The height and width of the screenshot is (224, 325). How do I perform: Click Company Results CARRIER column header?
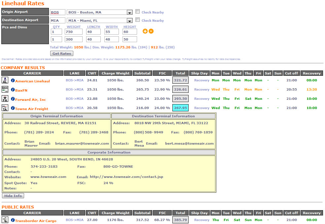[32, 73]
